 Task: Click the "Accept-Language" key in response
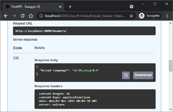[54, 70]
